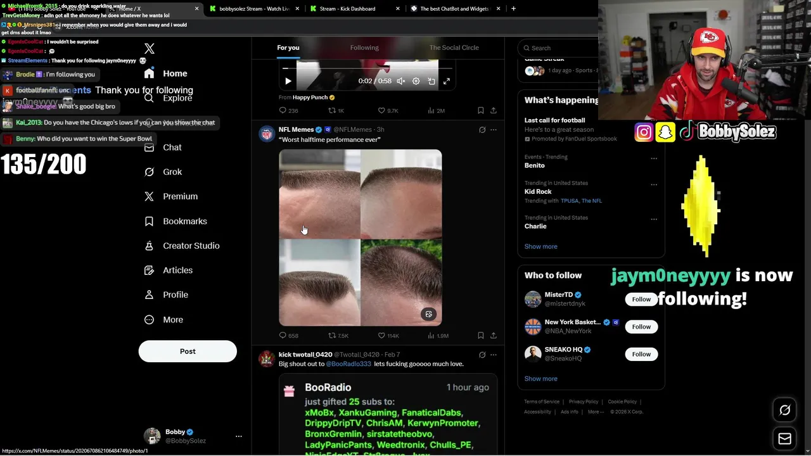This screenshot has height=456, width=811.
Task: Open NFL Memes profile name
Action: (296, 129)
